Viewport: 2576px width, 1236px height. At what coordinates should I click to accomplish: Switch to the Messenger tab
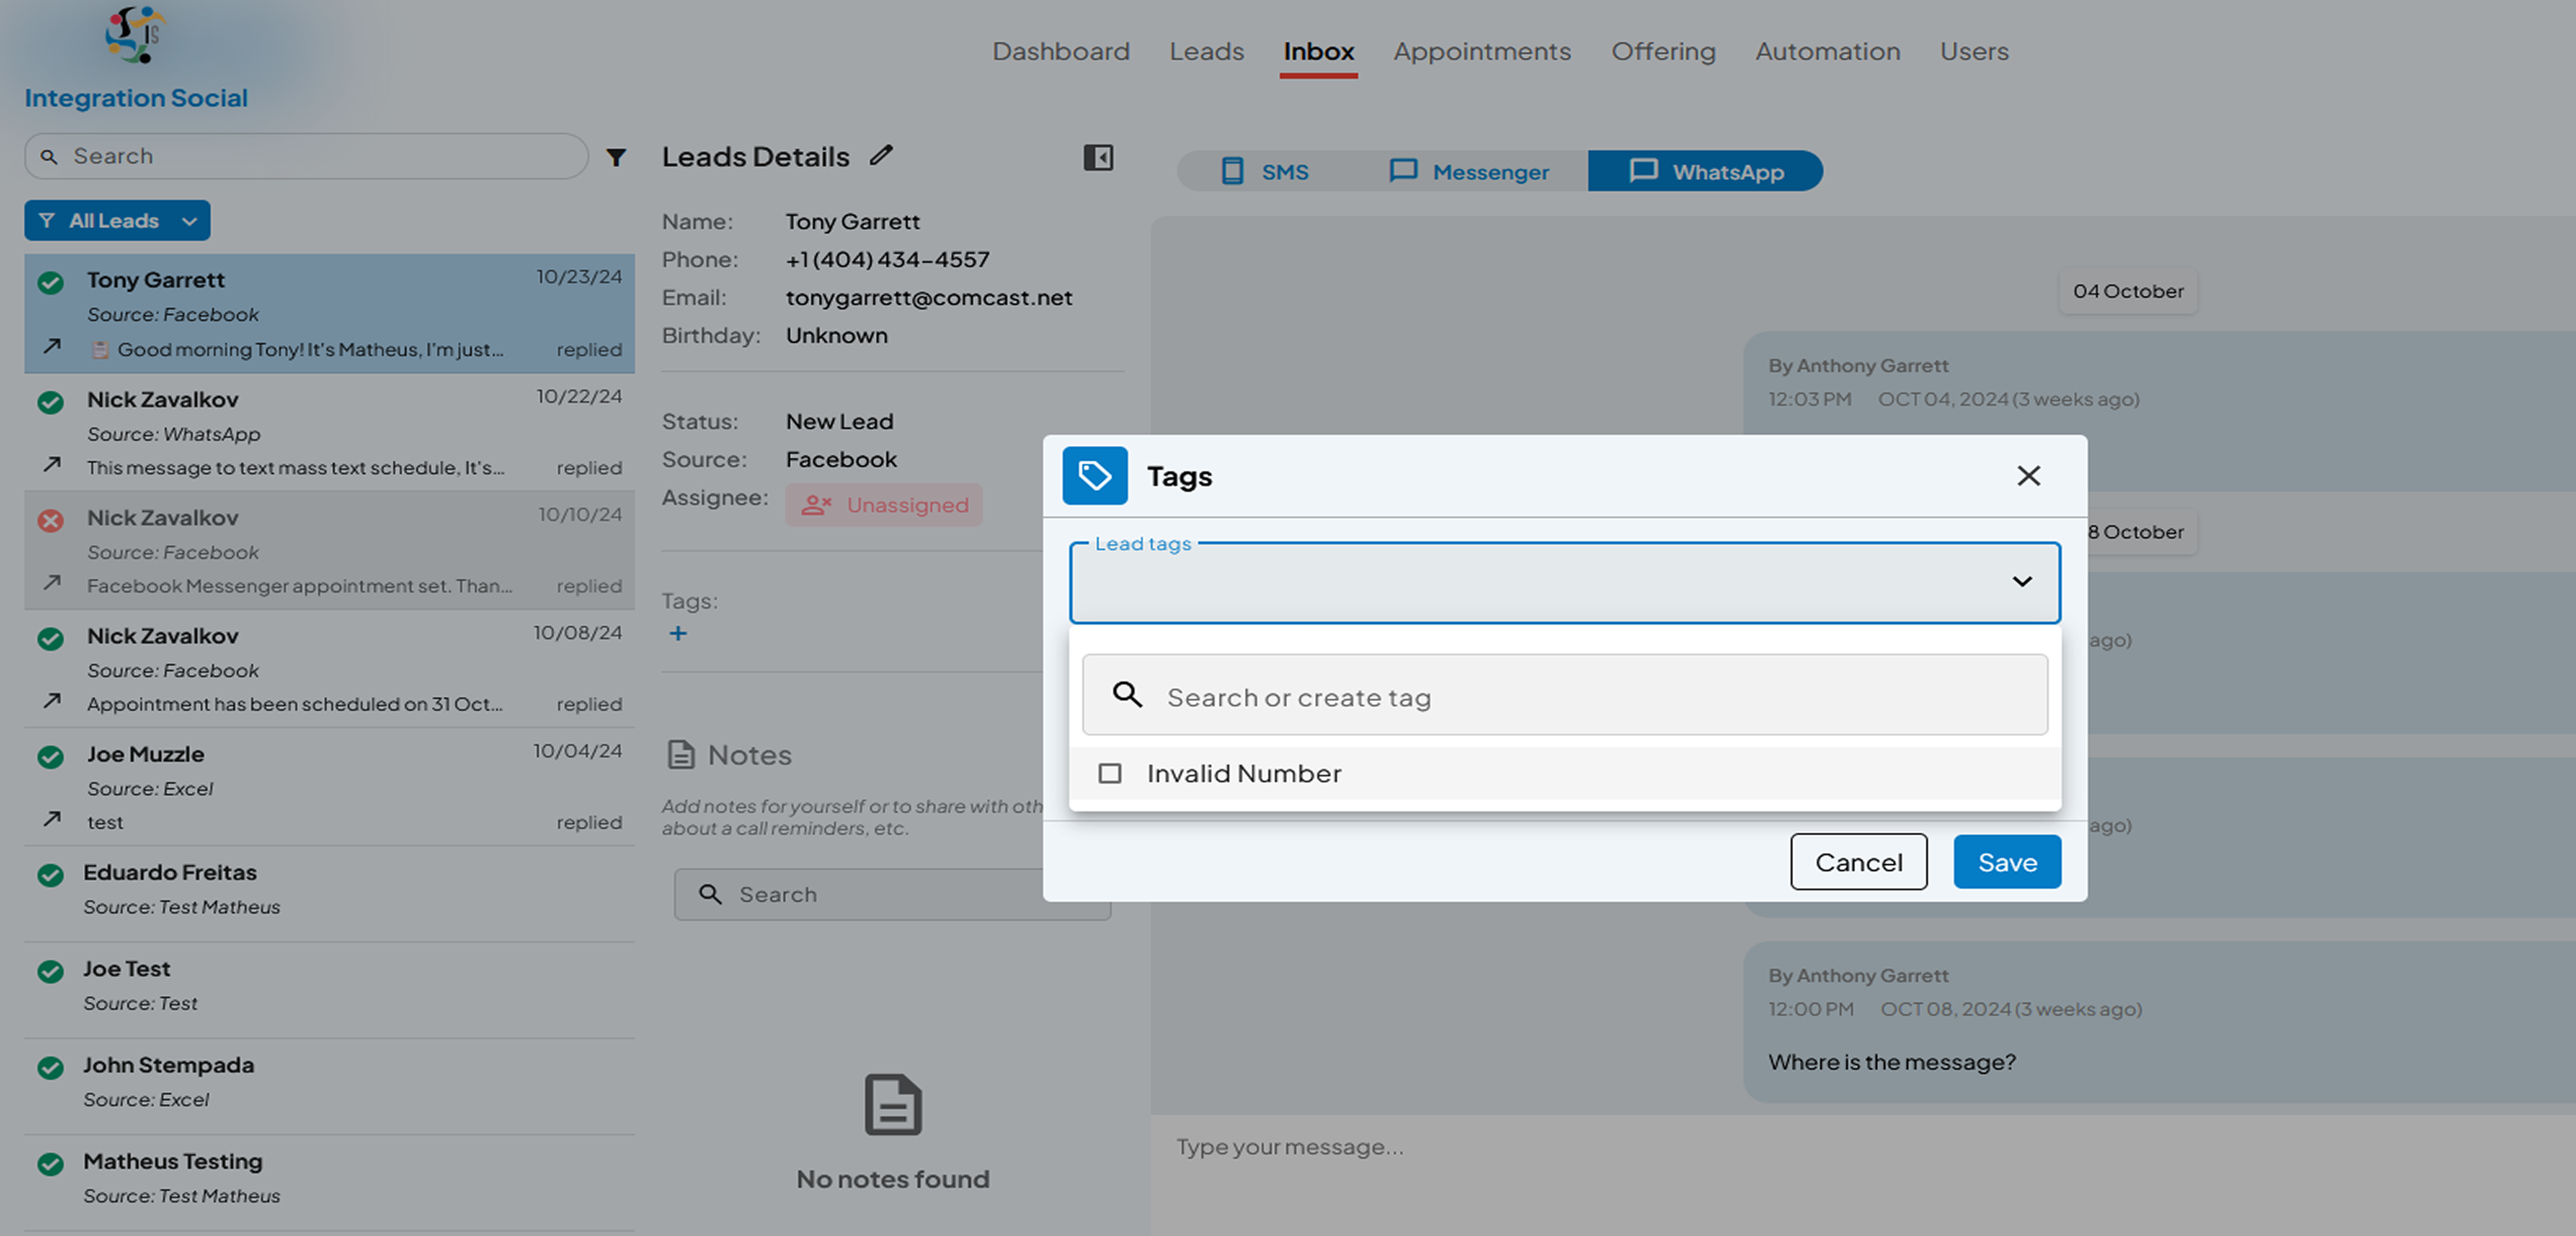(1468, 171)
